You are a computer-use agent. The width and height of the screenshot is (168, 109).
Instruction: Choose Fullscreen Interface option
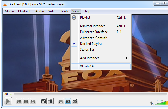click(x=101, y=32)
